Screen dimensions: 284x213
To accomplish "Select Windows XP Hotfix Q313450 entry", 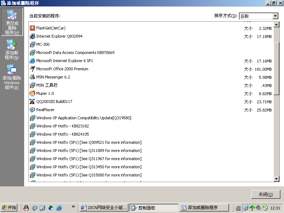I will pyautogui.click(x=89, y=167).
